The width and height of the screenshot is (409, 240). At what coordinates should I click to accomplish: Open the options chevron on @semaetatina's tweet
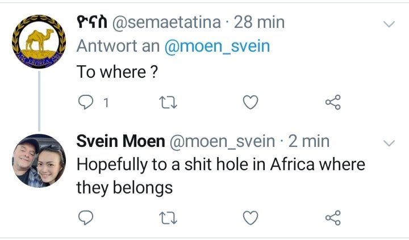(389, 24)
